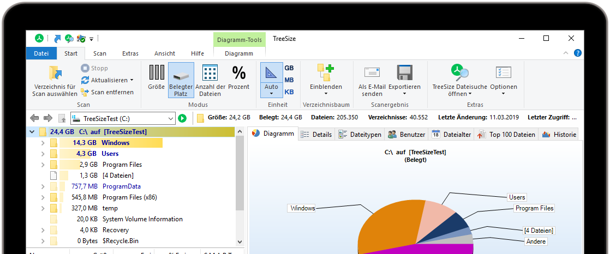Select Anzahl der Dateien mode

coord(210,80)
